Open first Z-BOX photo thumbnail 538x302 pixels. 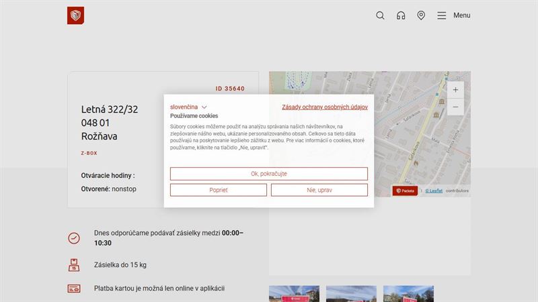pos(294,294)
